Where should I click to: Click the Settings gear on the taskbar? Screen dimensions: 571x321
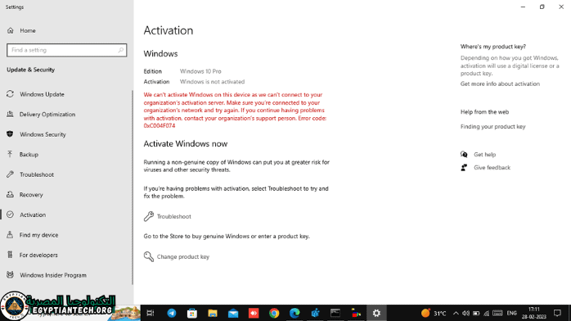click(x=376, y=313)
